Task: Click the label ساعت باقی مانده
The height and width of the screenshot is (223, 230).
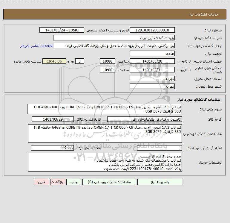Action: point(27,61)
